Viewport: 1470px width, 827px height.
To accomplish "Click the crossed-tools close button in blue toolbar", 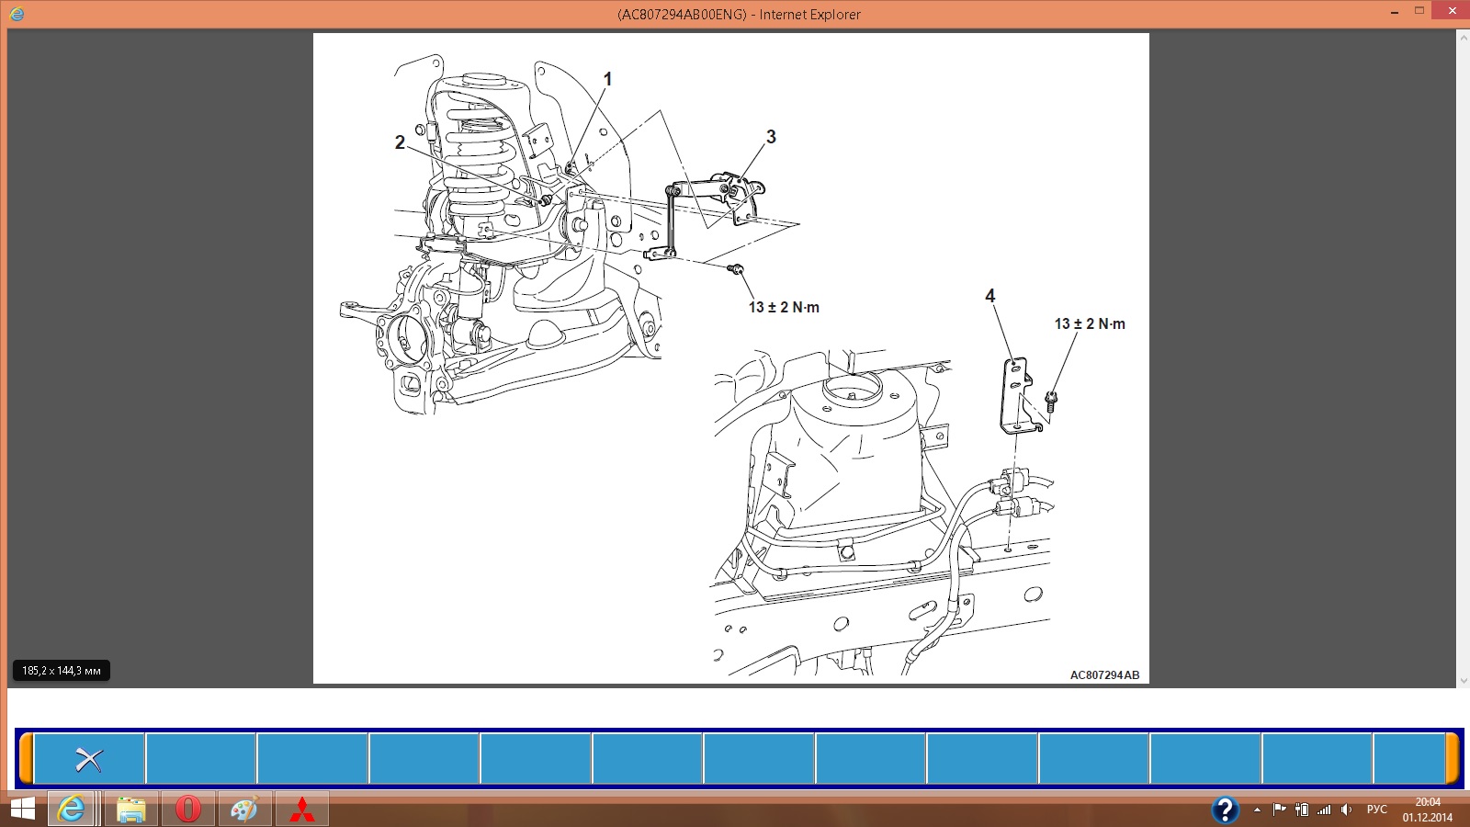I will [89, 759].
